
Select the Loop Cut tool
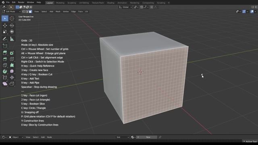[12, 59]
